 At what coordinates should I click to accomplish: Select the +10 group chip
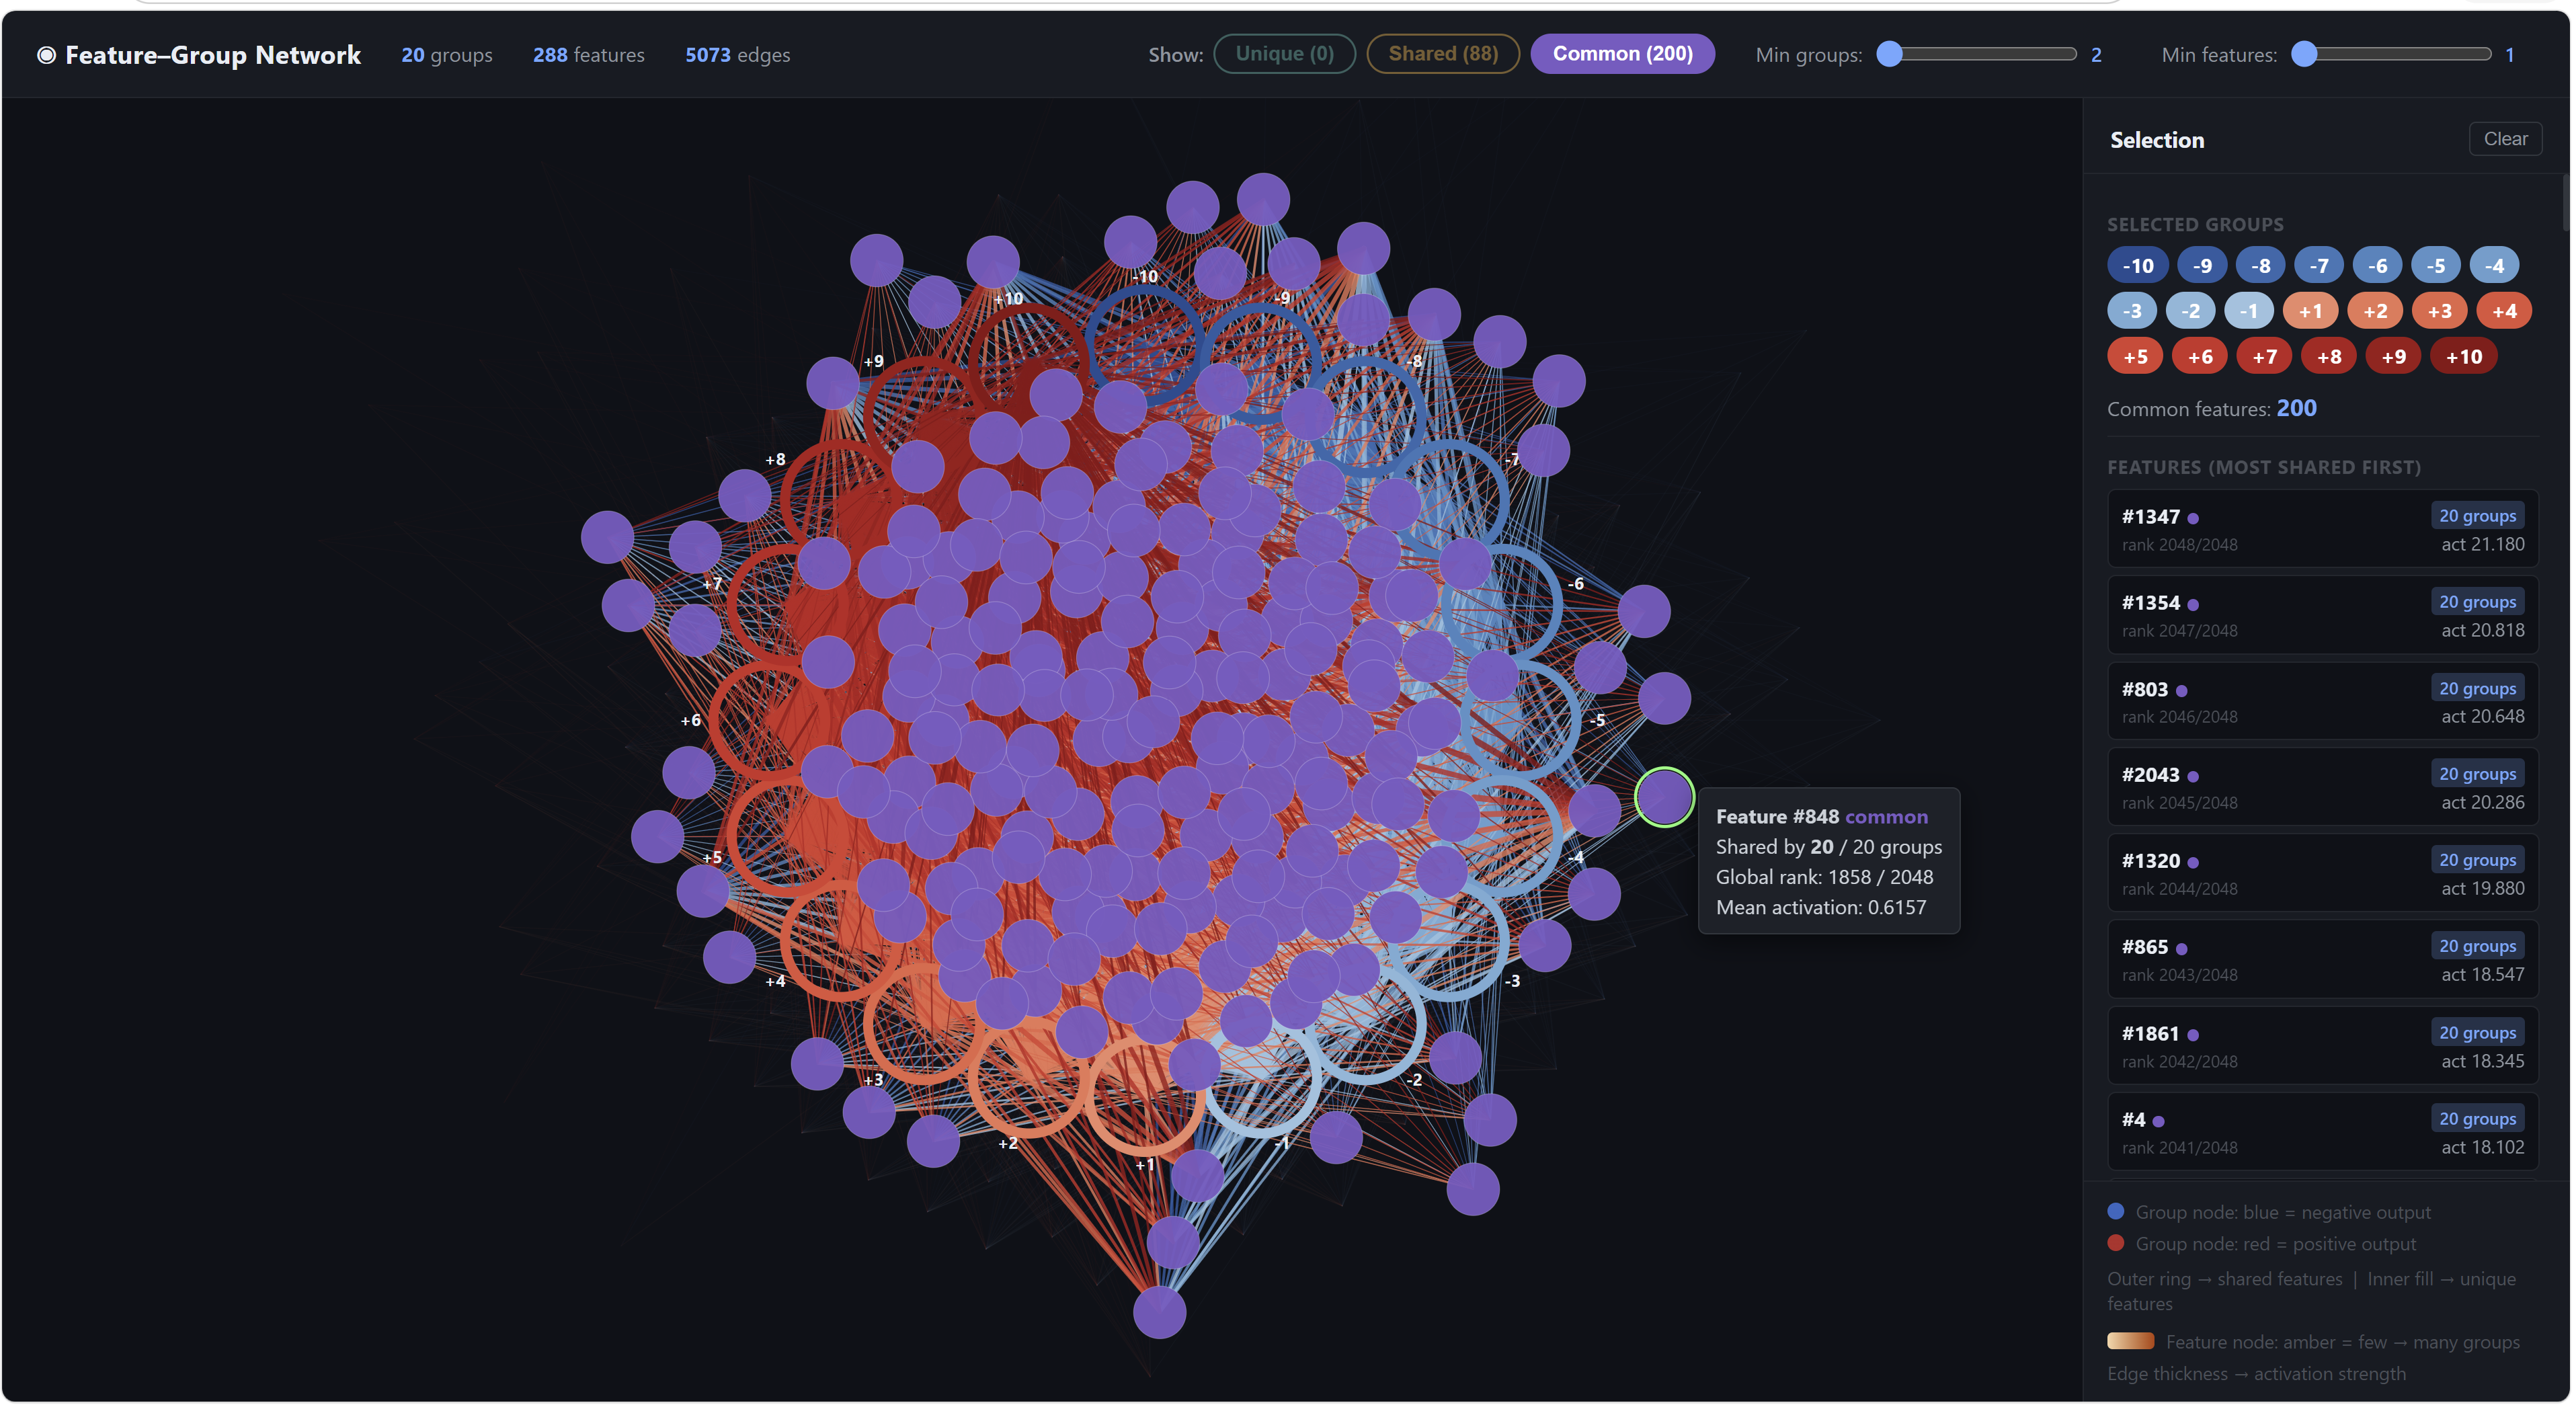coord(2463,357)
